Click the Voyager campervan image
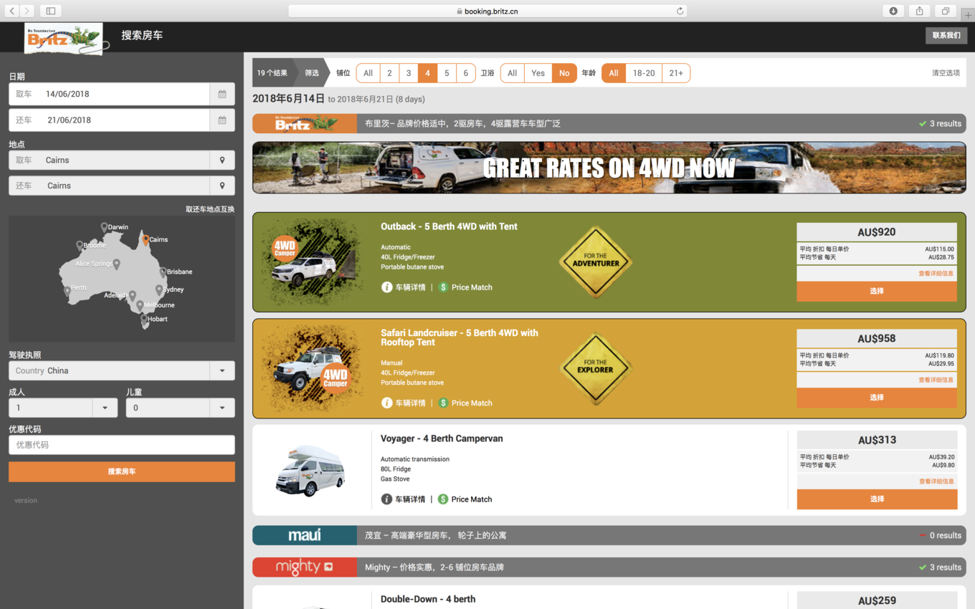975x609 pixels. 310,471
